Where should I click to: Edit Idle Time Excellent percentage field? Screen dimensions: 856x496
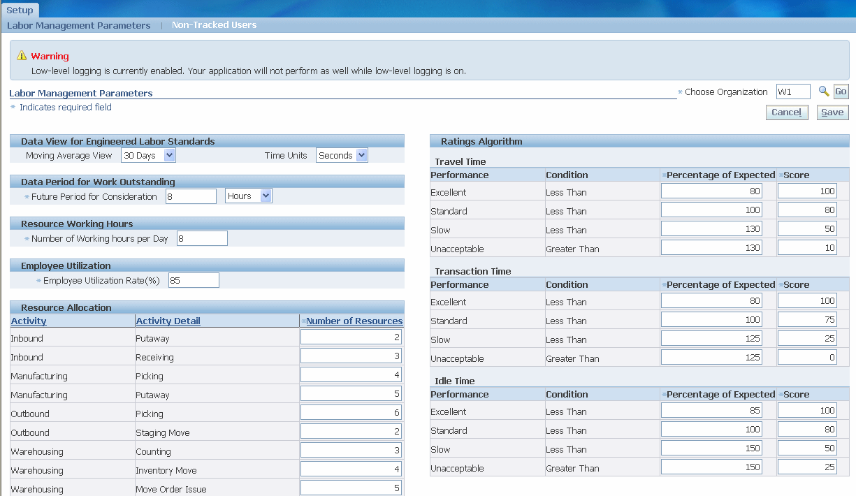coord(711,411)
